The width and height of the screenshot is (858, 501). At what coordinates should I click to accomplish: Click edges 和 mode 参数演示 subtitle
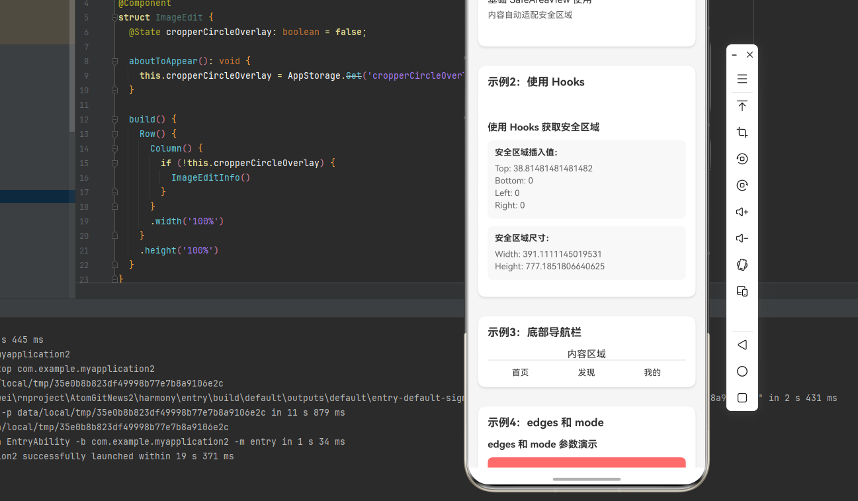coord(542,444)
